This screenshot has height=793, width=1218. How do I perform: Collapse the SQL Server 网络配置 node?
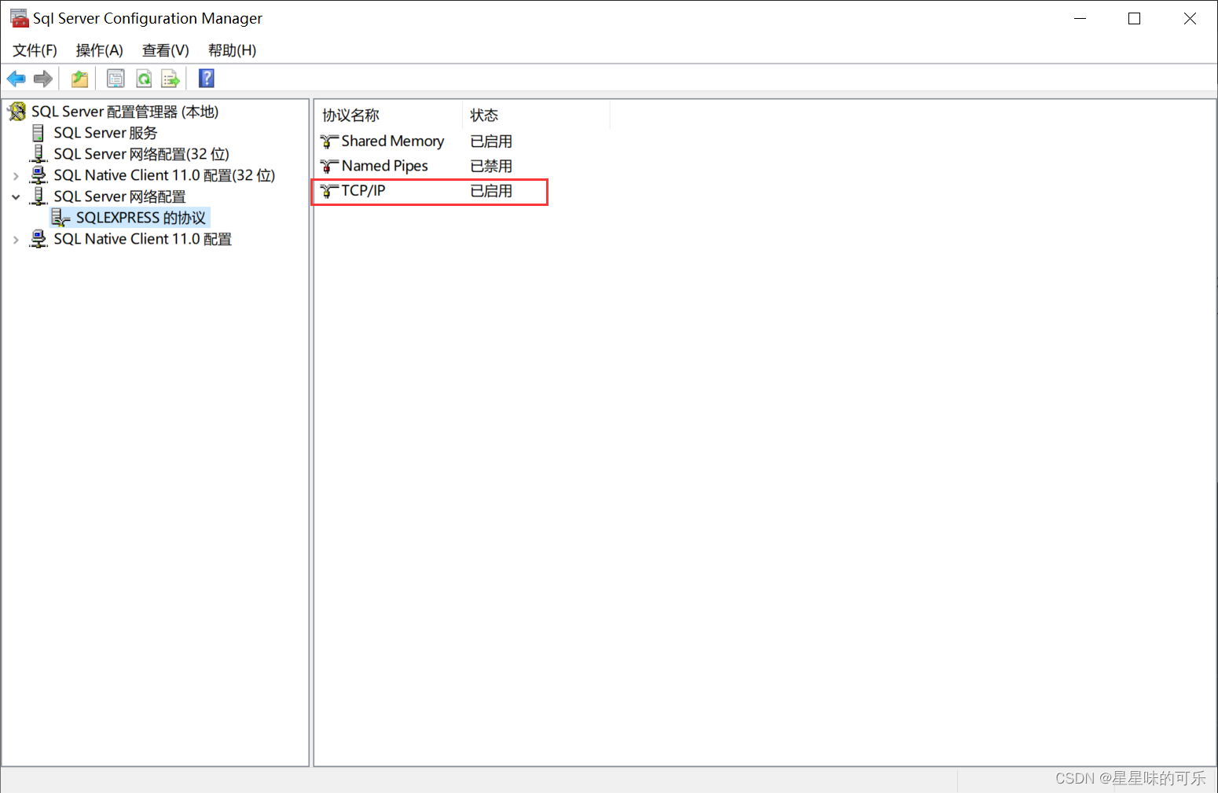[16, 197]
